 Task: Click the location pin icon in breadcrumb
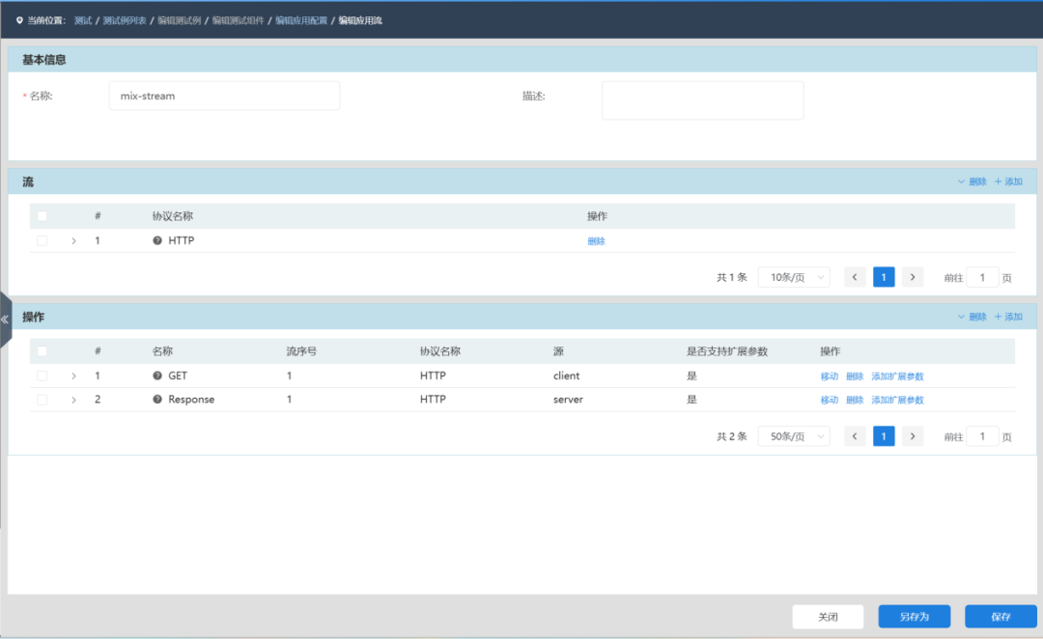tap(19, 20)
